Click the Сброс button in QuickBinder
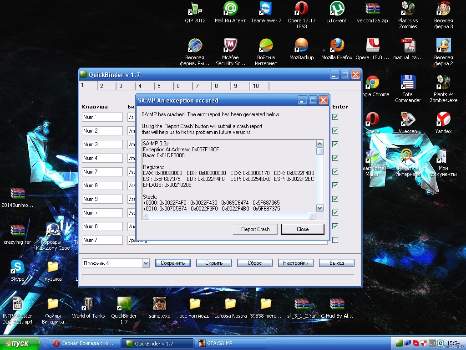The image size is (466, 350). 255,263
